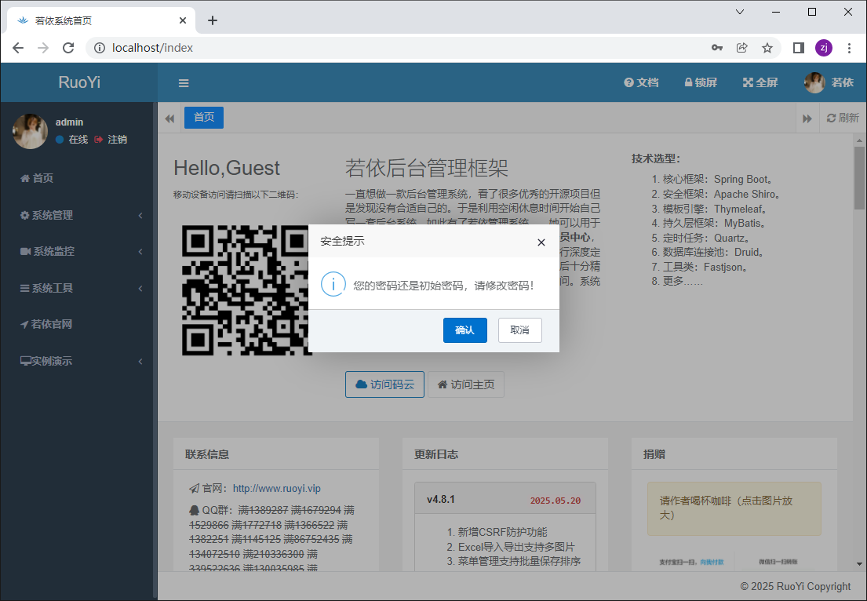
Task: Click the tab scroll-right double arrow
Action: [x=807, y=118]
